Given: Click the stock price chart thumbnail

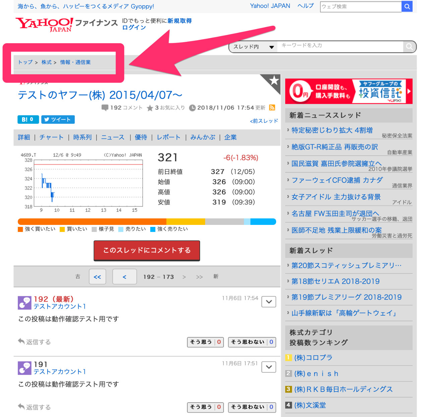Looking at the screenshot, I should pyautogui.click(x=82, y=182).
